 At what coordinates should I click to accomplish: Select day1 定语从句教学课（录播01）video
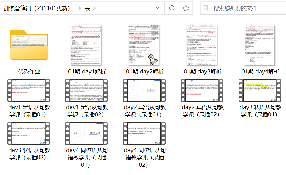point(29,91)
